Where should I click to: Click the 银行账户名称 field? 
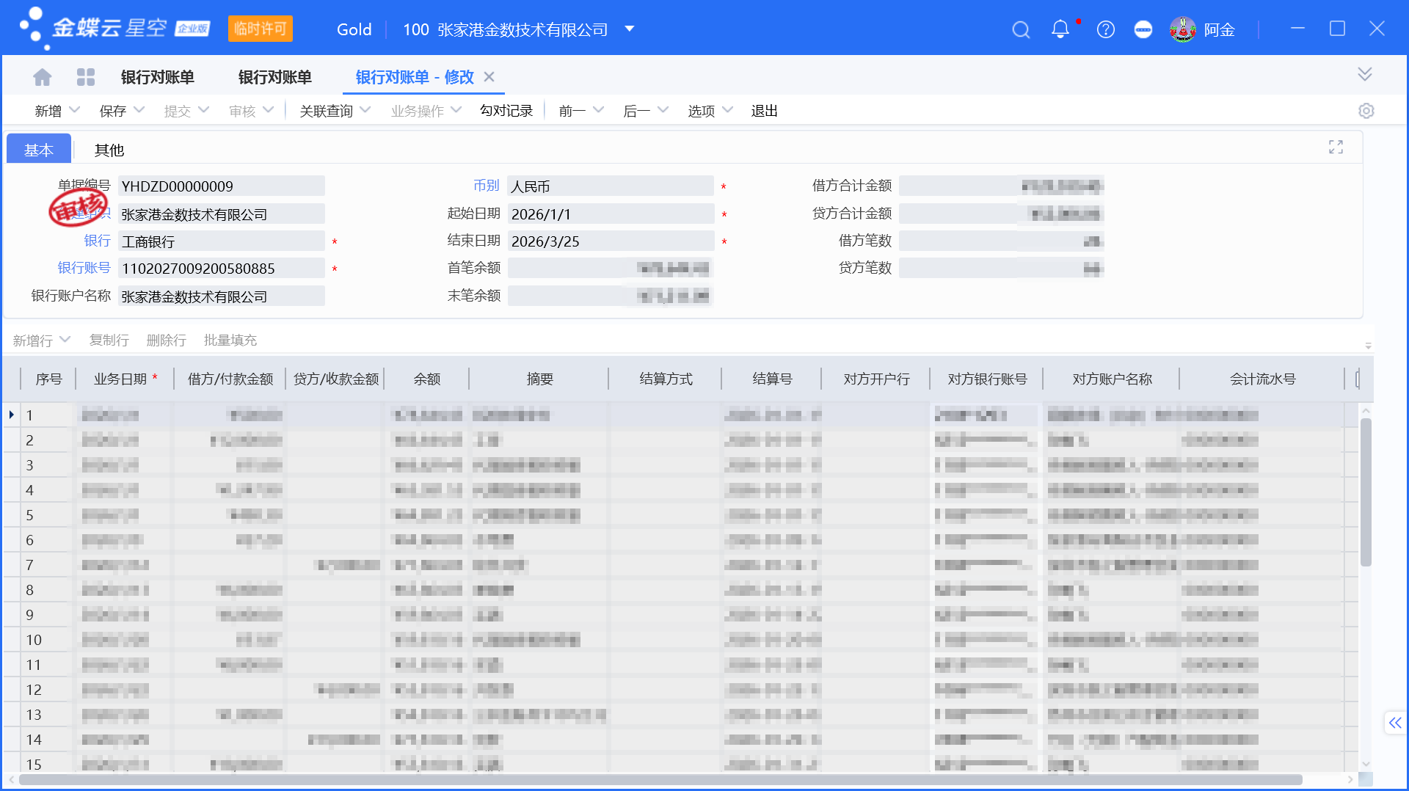(x=221, y=296)
